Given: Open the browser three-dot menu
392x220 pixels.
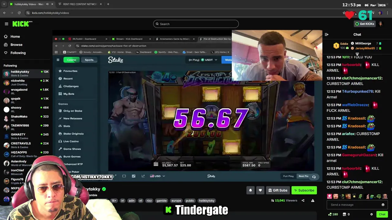Looking at the screenshot, I should 388,13.
